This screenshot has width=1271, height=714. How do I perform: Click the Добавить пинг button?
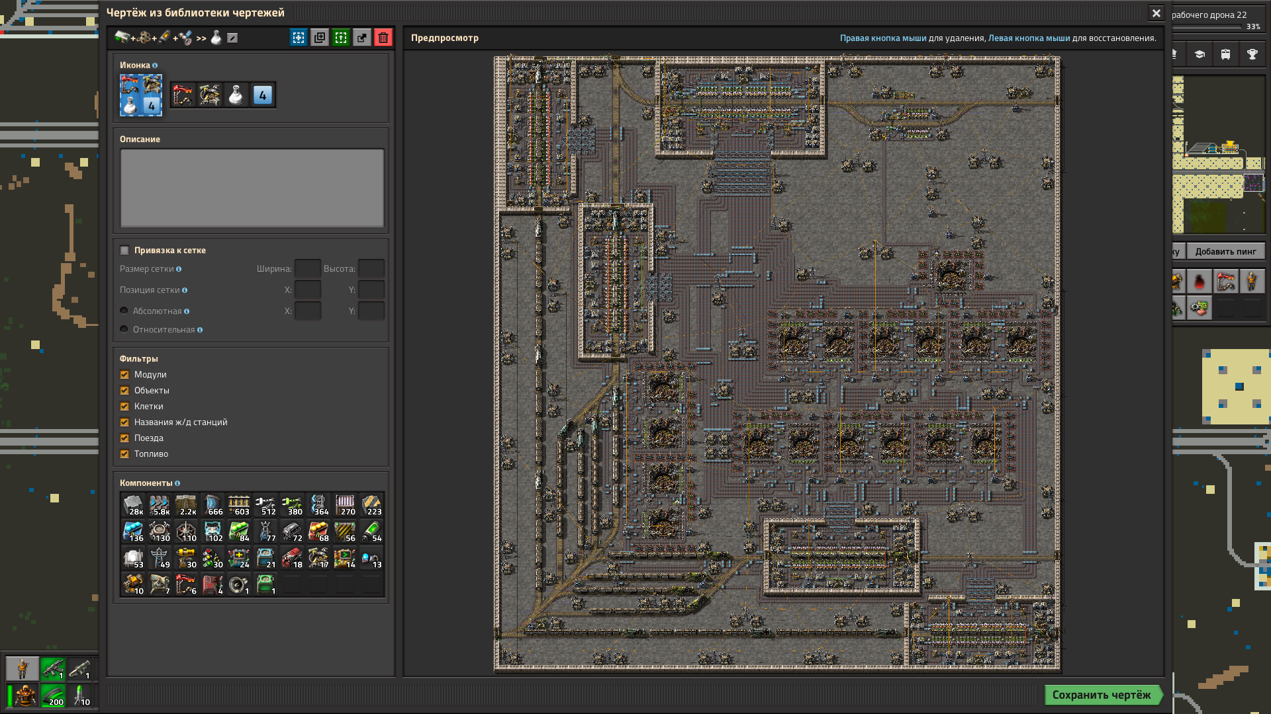[x=1225, y=251]
